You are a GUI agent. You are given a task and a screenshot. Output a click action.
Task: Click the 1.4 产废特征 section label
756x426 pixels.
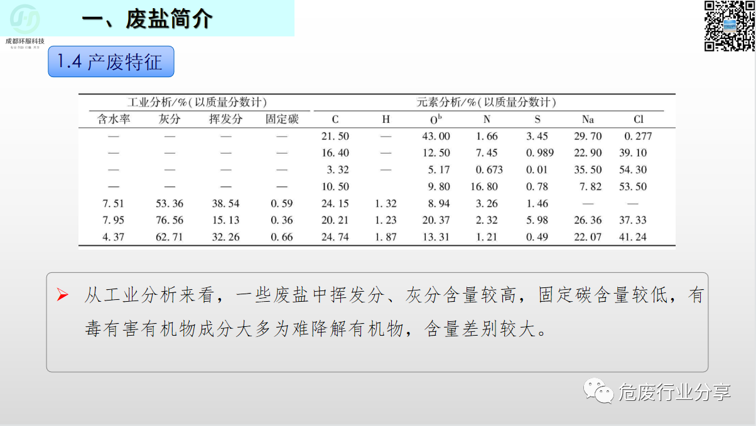[111, 62]
